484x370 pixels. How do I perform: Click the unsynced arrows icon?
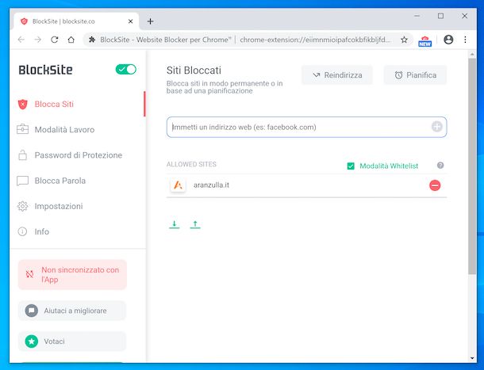coord(29,274)
